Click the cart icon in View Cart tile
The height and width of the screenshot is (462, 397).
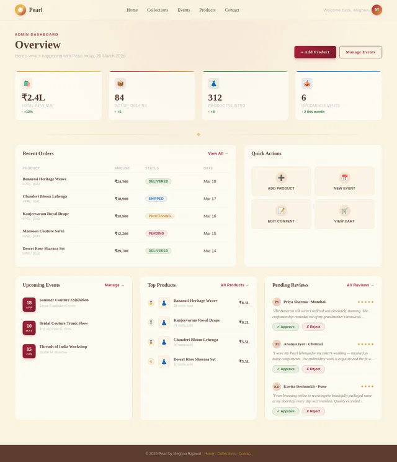344,211
